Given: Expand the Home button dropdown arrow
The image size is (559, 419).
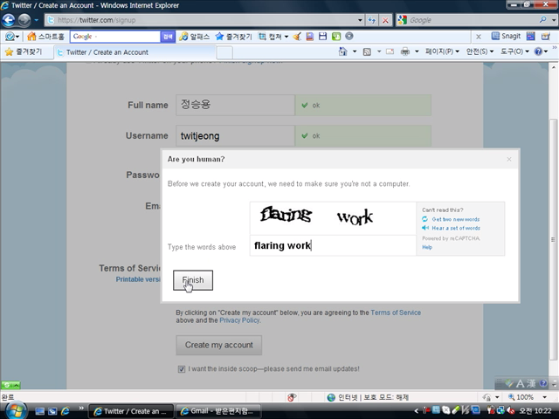Looking at the screenshot, I should tap(355, 52).
